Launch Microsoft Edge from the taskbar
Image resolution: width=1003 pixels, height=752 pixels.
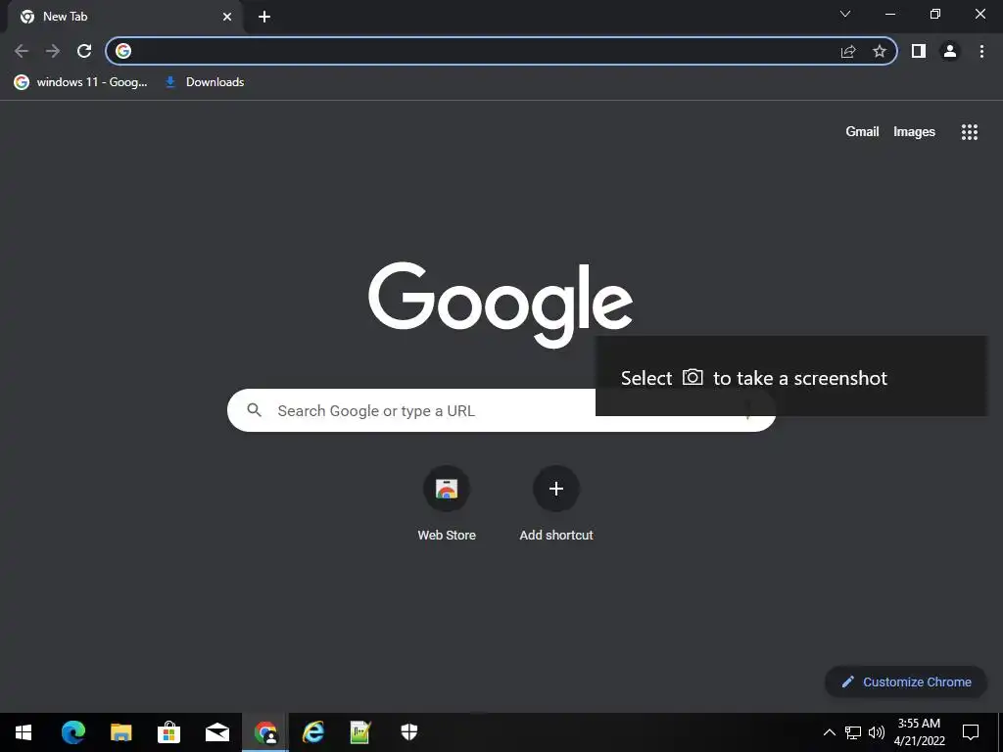coord(72,732)
